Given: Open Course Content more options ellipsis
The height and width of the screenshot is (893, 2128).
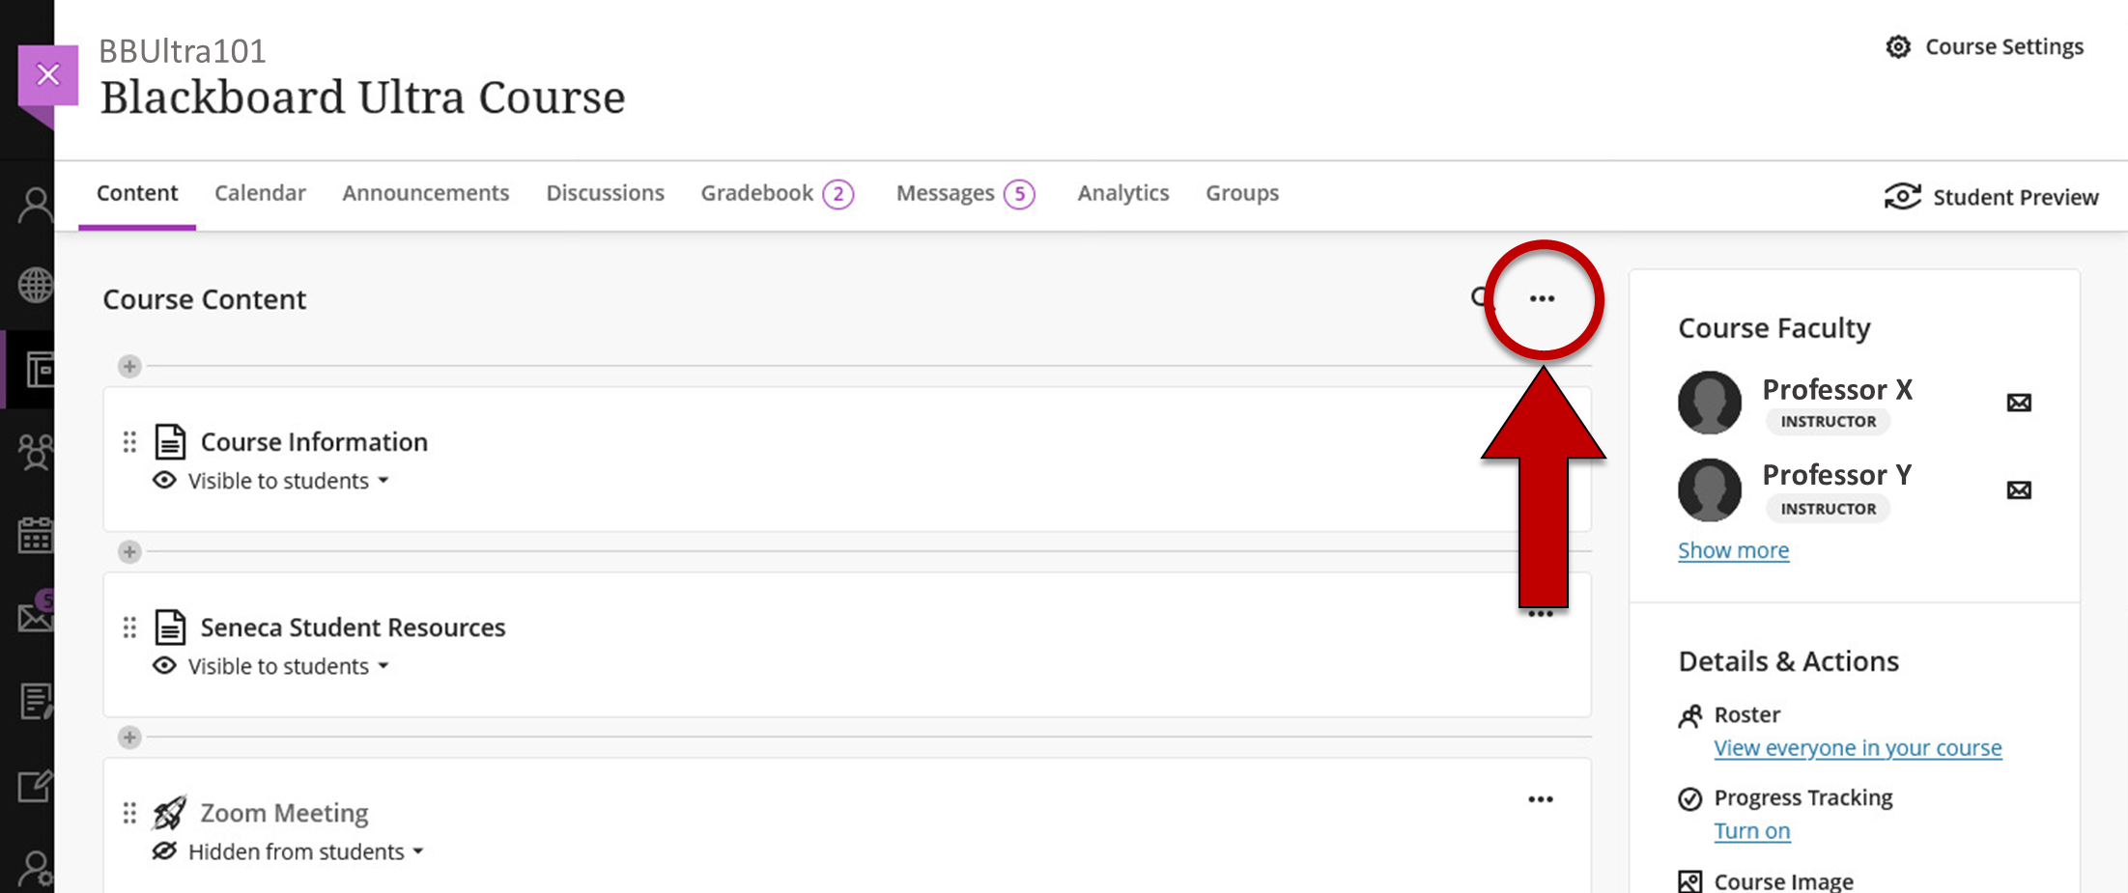Looking at the screenshot, I should click(x=1542, y=298).
